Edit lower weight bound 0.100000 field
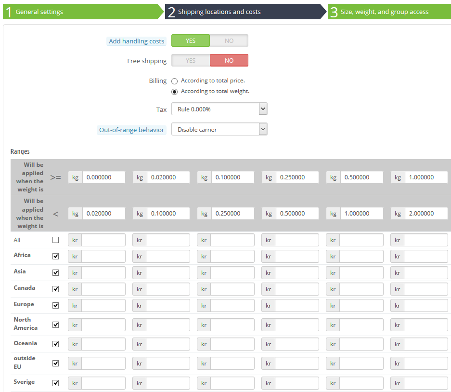451x392 pixels. [232, 177]
